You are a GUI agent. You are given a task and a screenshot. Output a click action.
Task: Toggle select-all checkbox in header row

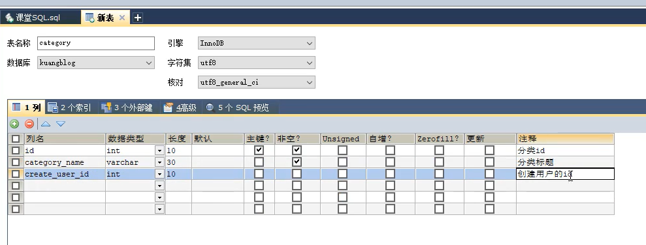(16, 139)
